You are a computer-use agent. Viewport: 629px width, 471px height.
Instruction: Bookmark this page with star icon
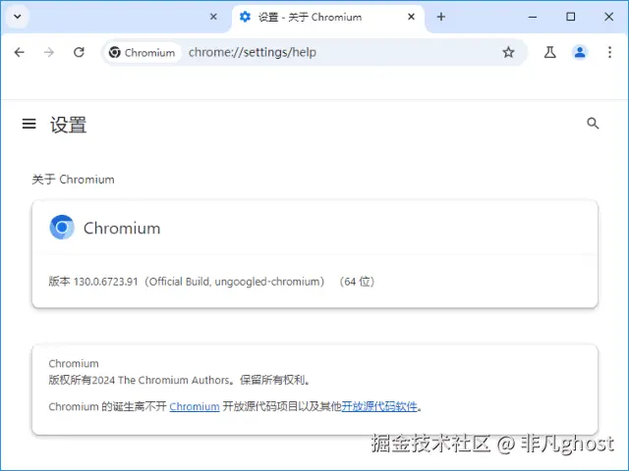coord(508,52)
